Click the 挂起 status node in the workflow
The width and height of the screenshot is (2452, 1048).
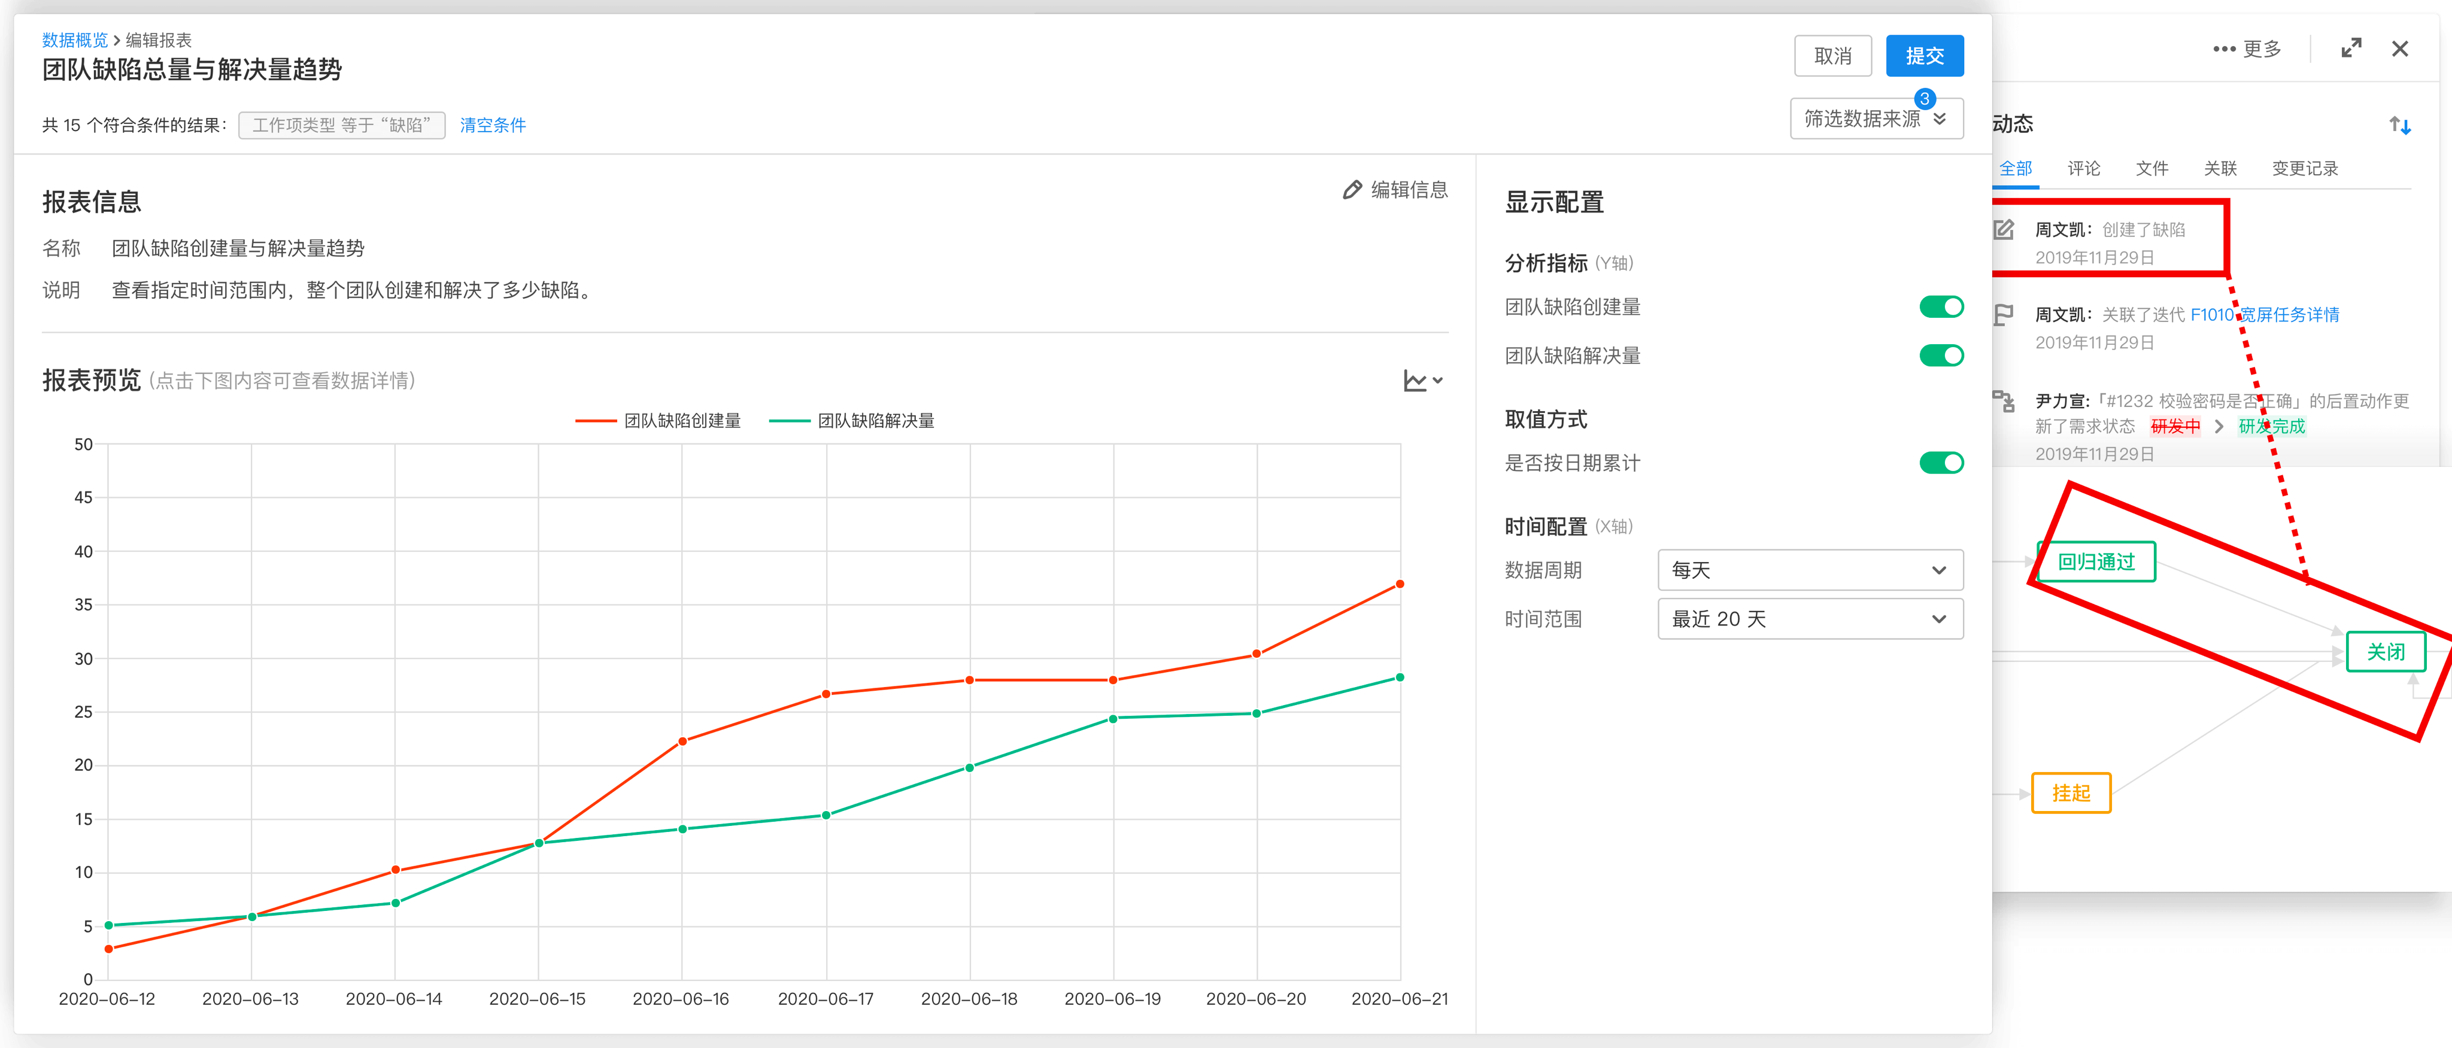[2071, 793]
